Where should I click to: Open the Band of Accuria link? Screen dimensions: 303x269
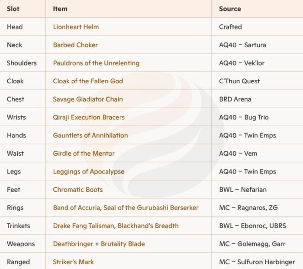[x=77, y=208]
